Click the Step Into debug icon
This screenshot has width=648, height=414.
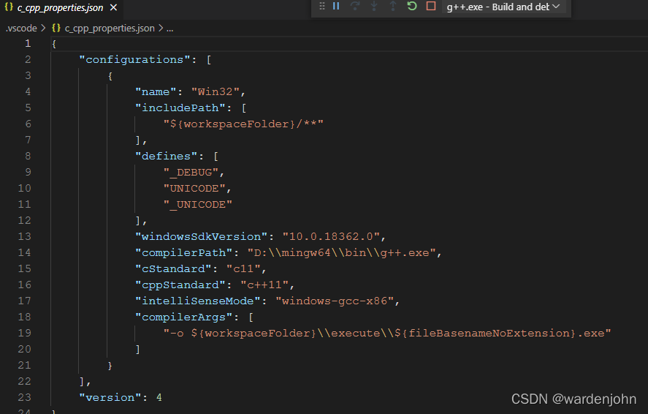(x=374, y=6)
